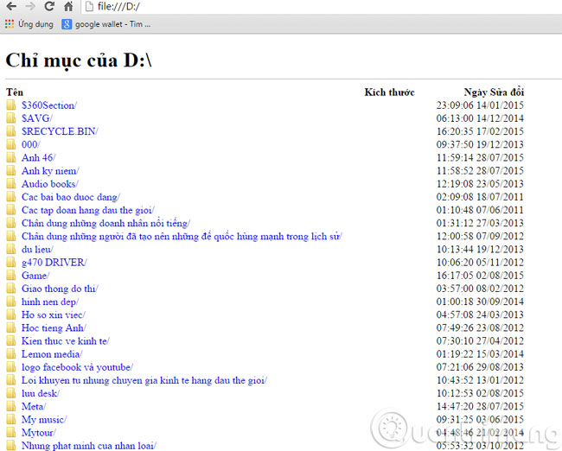The image size is (562, 451).
Task: Open the Audio books/ folder link
Action: click(x=50, y=184)
